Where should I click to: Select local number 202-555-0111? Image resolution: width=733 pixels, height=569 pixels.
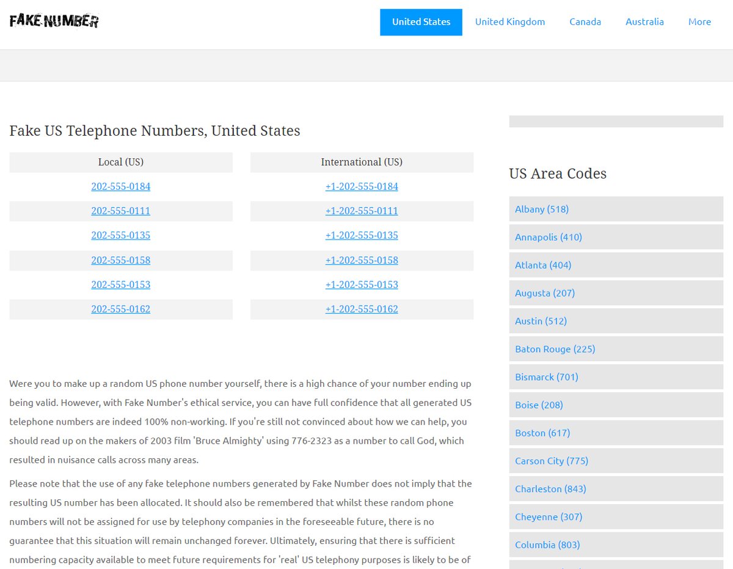pos(120,211)
